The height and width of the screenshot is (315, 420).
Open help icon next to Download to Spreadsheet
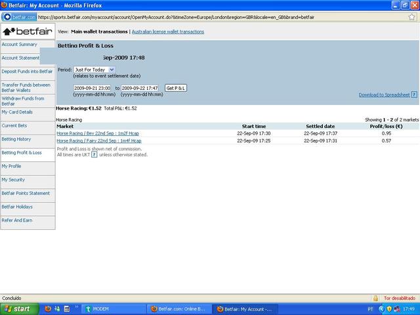tap(414, 94)
